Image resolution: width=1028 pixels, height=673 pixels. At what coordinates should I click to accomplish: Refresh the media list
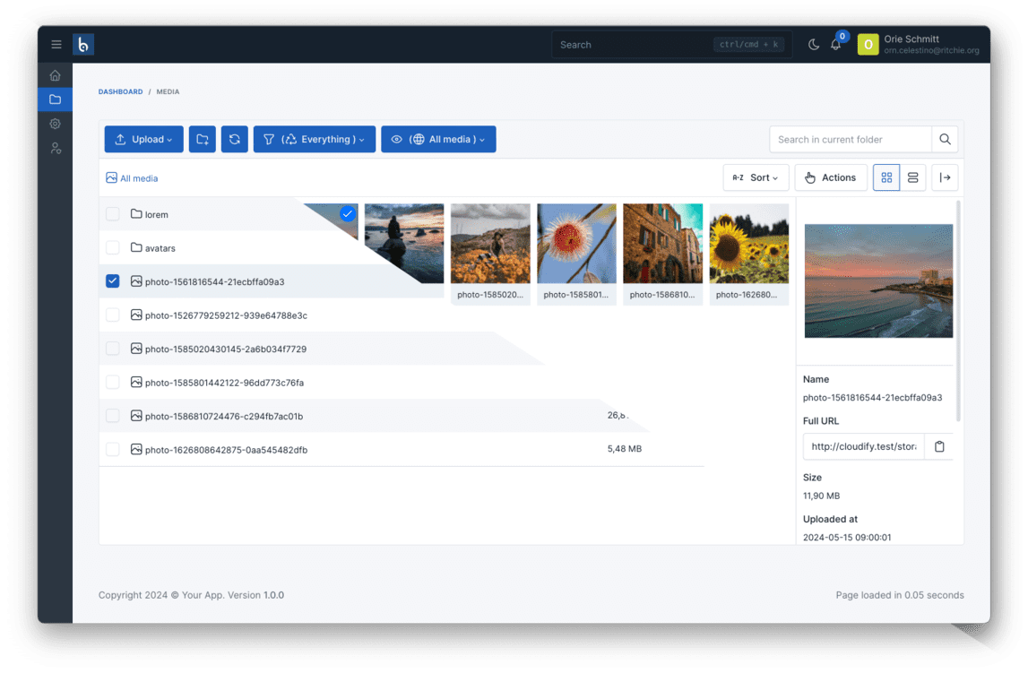point(235,140)
